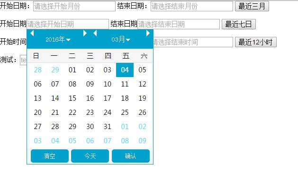
Task: Go to next year arrow
Action: (85, 33)
